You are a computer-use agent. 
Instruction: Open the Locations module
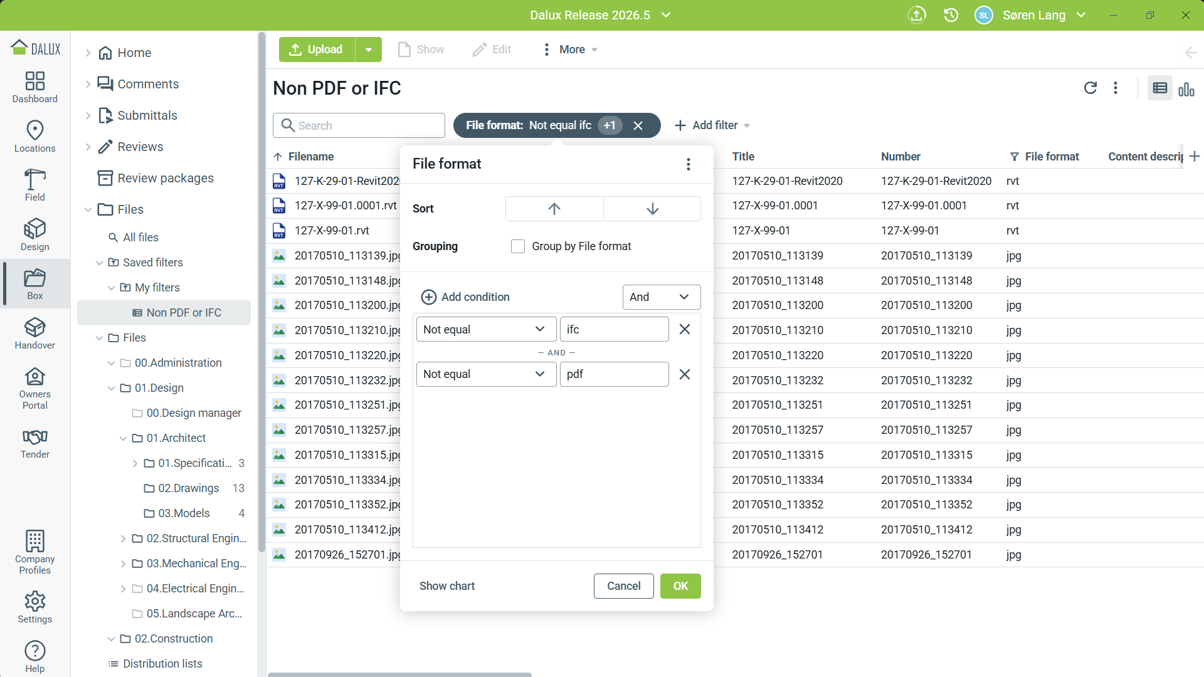click(35, 137)
